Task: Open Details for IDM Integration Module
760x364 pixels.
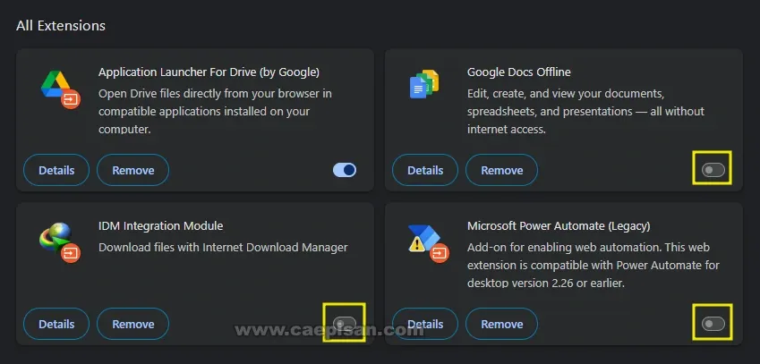Action: click(56, 324)
